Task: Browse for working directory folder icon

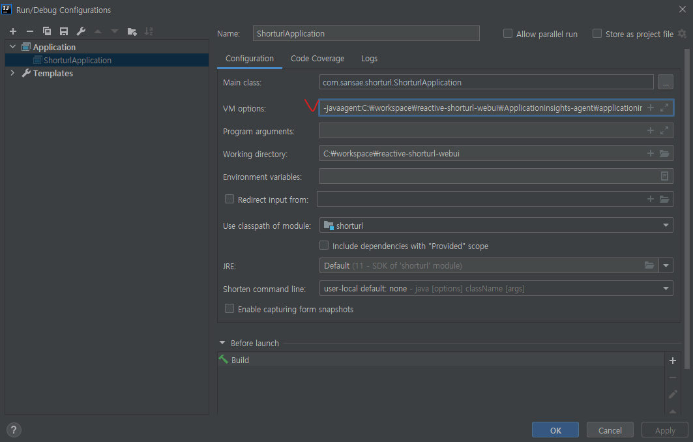Action: point(664,154)
